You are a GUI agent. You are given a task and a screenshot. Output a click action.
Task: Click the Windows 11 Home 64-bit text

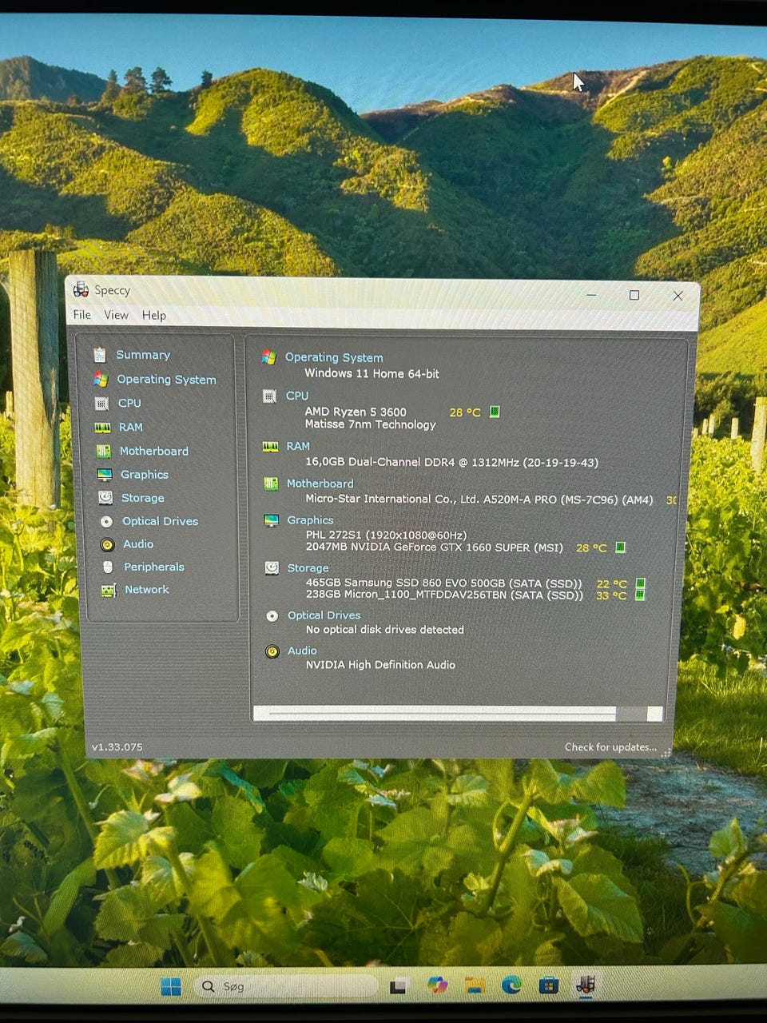pos(372,373)
